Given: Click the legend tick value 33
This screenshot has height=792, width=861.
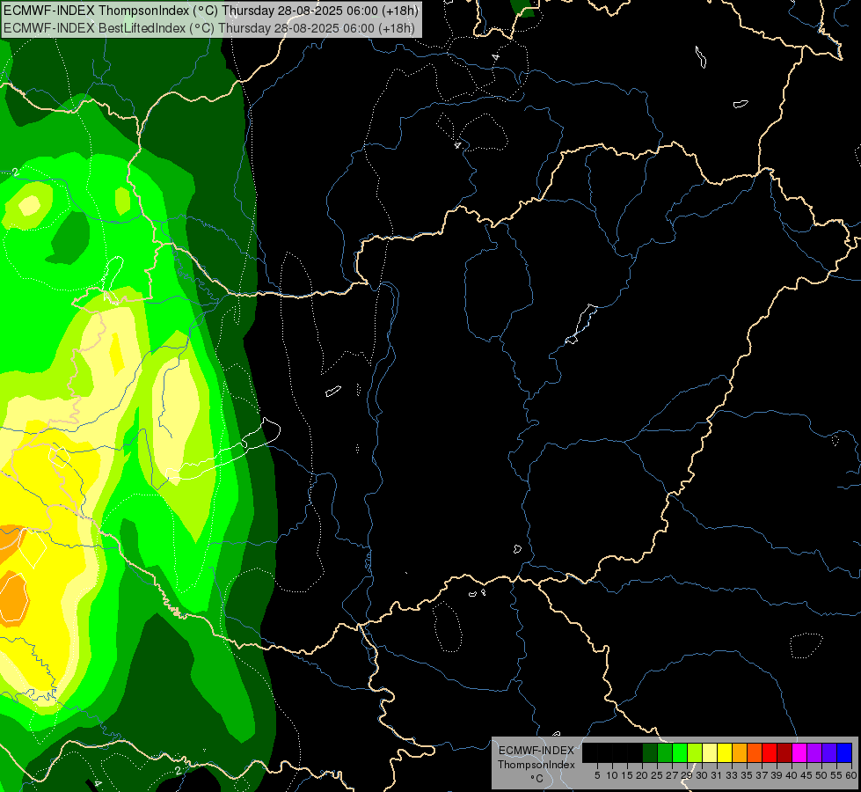Looking at the screenshot, I should [x=732, y=775].
